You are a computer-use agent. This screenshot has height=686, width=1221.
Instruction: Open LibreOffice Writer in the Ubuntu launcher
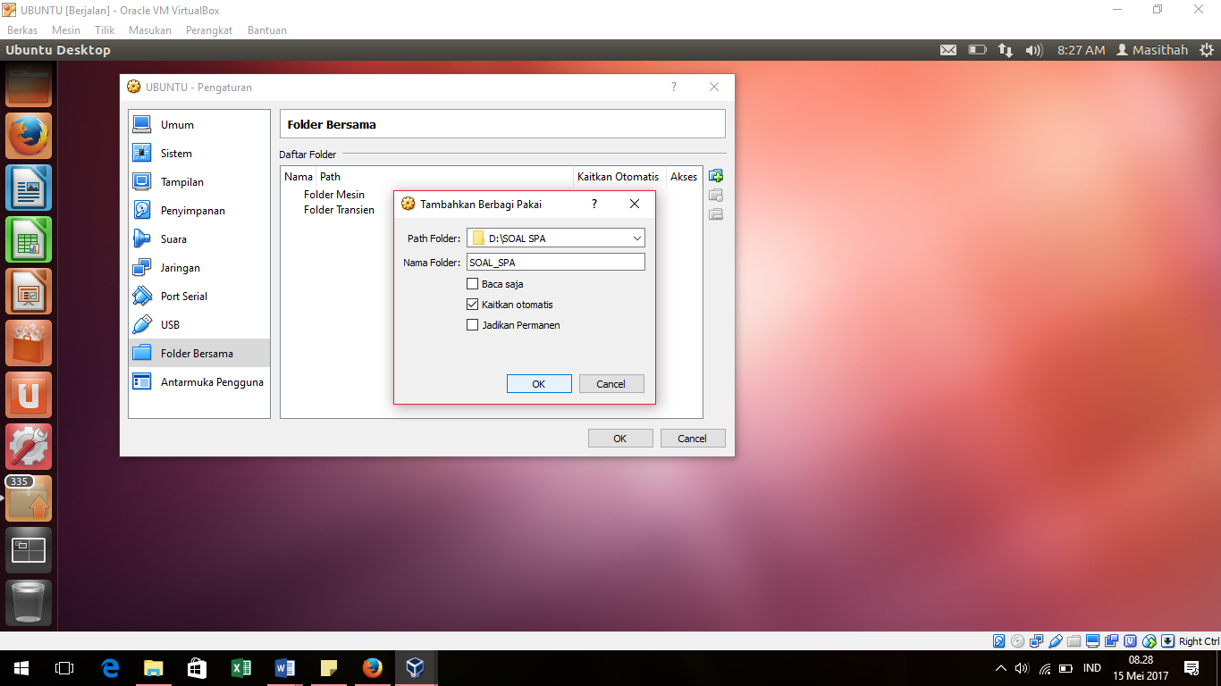click(29, 188)
